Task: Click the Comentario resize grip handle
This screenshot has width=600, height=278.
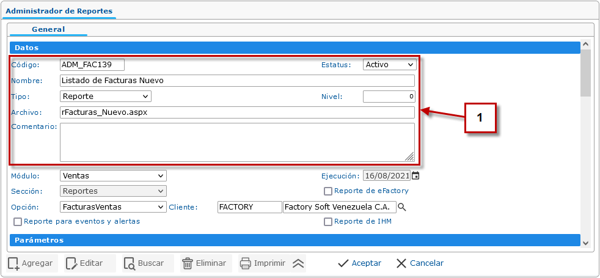Action: coord(409,156)
